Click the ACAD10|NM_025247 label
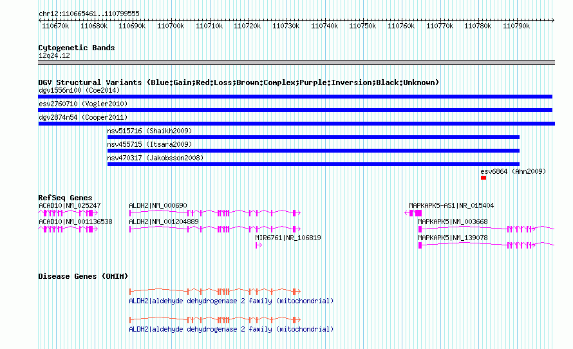This screenshot has height=349, width=573. pos(70,206)
